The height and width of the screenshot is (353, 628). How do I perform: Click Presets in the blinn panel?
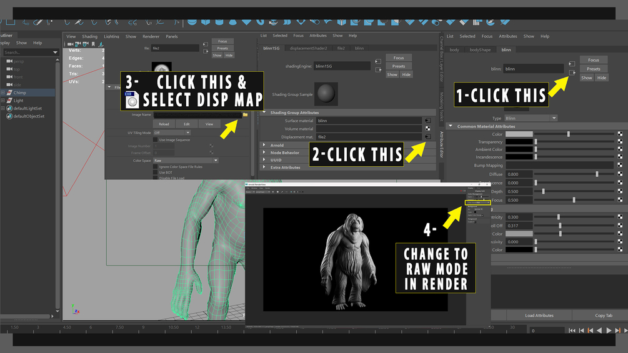pos(594,69)
